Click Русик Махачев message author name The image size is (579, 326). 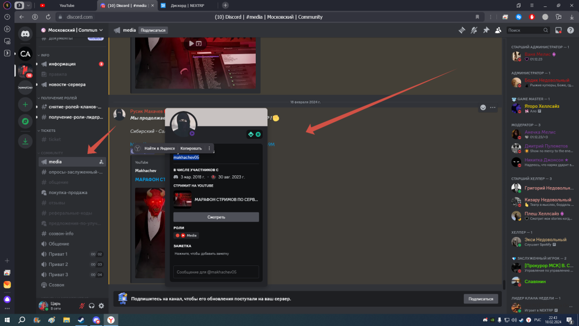point(146,111)
